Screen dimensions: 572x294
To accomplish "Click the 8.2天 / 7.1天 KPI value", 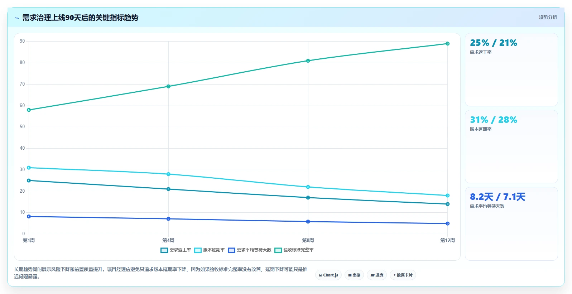I will click(x=498, y=197).
